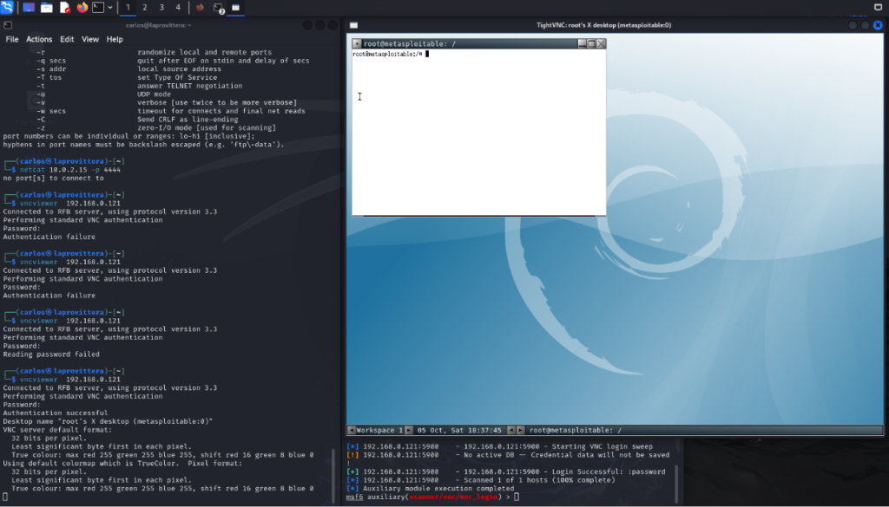
Task: Switch to workspace 3 in panel
Action: pyautogui.click(x=161, y=7)
